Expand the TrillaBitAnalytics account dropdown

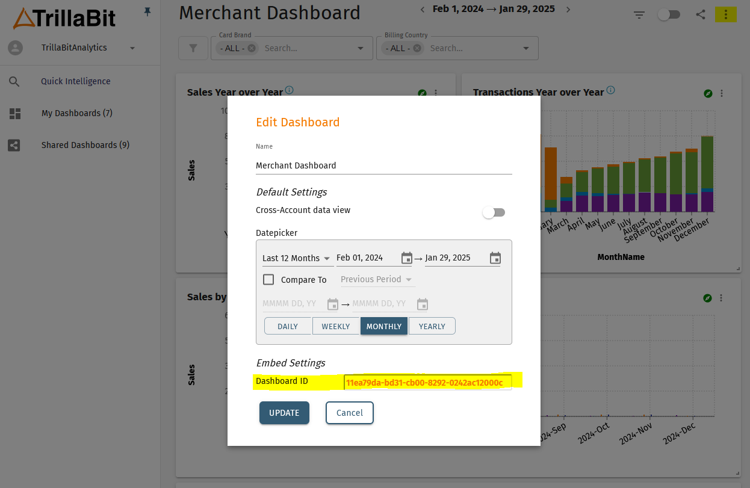(132, 48)
